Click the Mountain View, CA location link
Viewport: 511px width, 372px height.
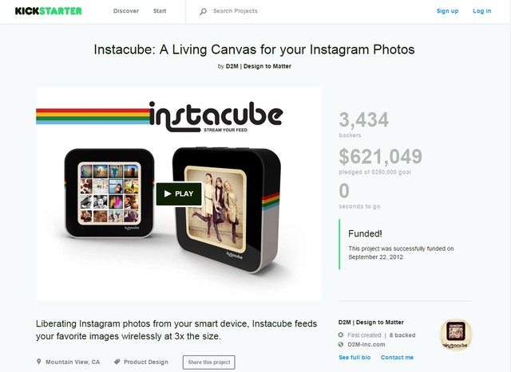click(73, 362)
